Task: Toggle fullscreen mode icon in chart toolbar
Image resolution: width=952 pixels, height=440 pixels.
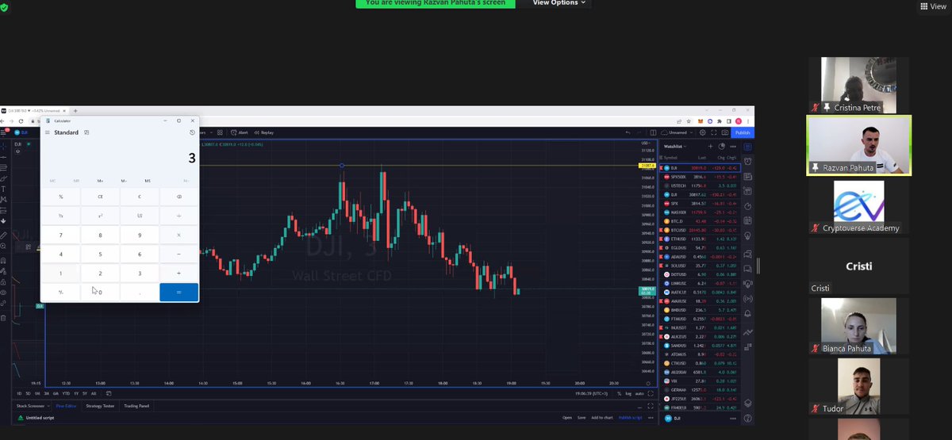Action: pos(713,132)
